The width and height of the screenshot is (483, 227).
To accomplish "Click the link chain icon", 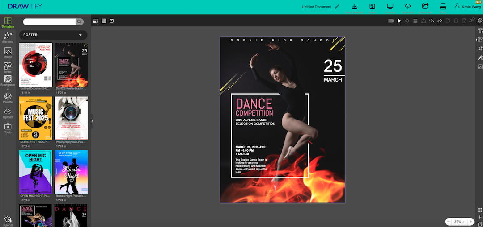I will pos(472,21).
